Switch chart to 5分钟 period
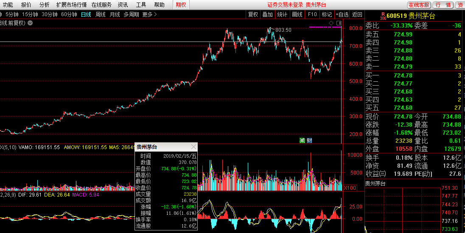This screenshot has height=233, width=465. [12, 14]
